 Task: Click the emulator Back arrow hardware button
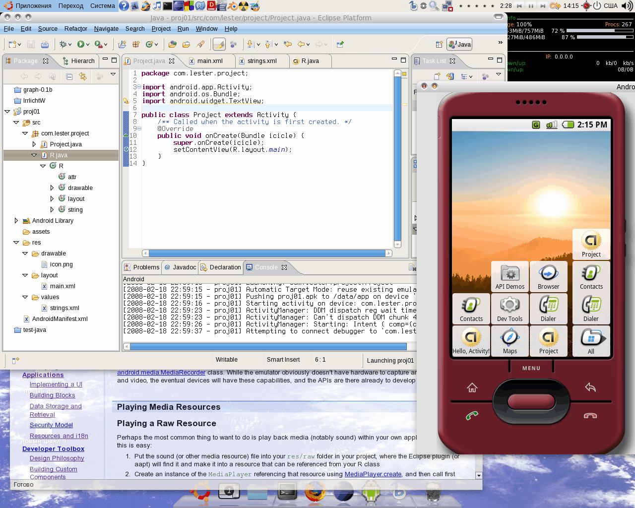(x=590, y=387)
